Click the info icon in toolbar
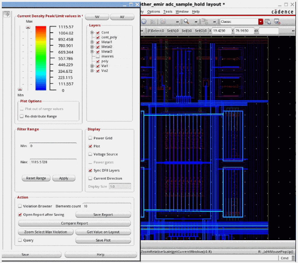This screenshot has height=263, width=298. coord(144,22)
